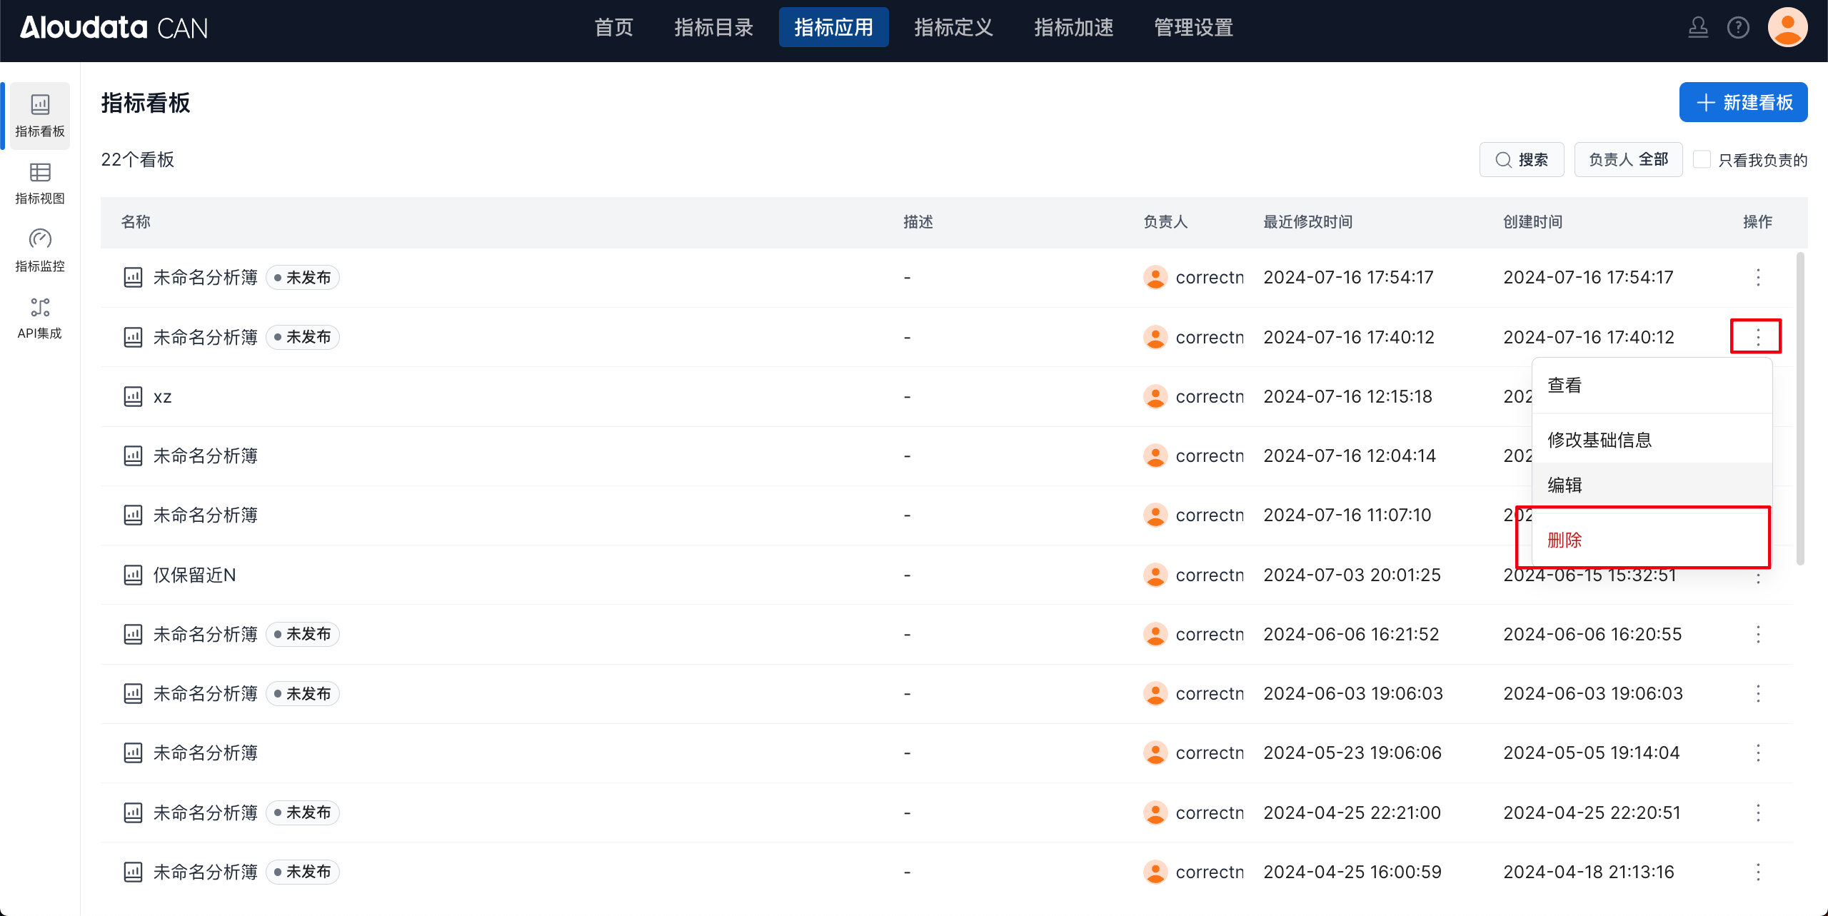Click the vertical scrollbar of the table

tap(1800, 407)
